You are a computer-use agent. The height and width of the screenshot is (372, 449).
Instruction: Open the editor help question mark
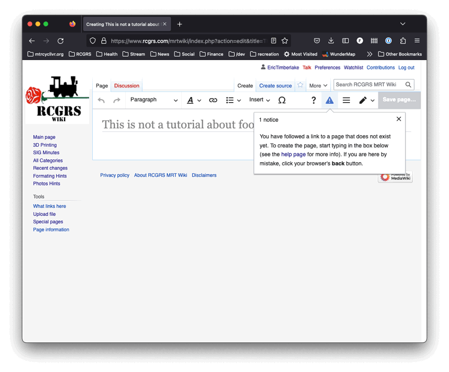313,100
